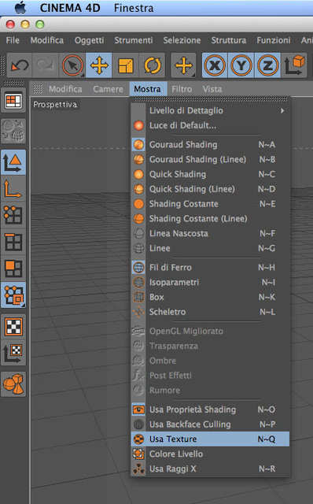313x504 pixels.
Task: Click the checkerboard texture mode icon
Action: click(13, 327)
